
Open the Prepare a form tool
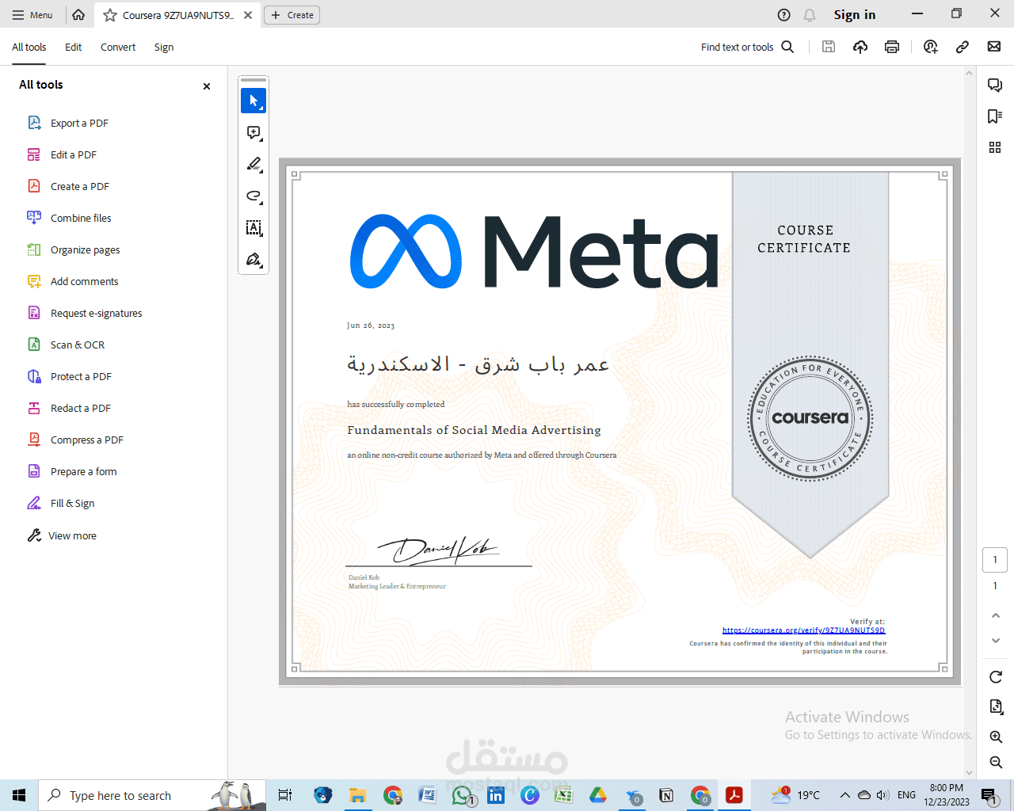[84, 471]
